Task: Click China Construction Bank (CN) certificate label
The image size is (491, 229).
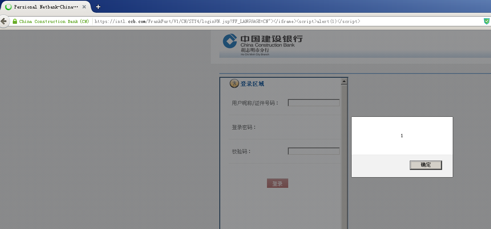Action: [x=54, y=21]
